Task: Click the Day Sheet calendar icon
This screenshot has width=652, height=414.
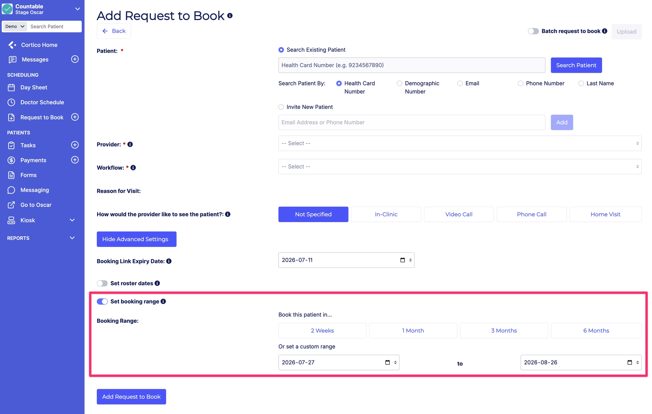Action: point(11,87)
